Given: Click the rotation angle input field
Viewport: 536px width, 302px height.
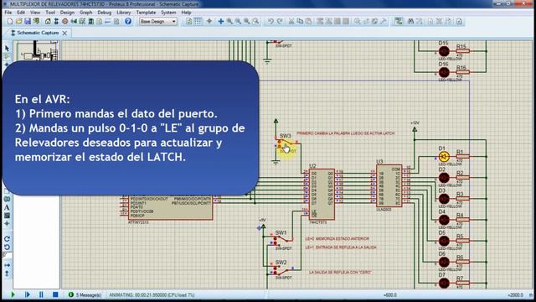Looking at the screenshot, I should [x=7, y=255].
